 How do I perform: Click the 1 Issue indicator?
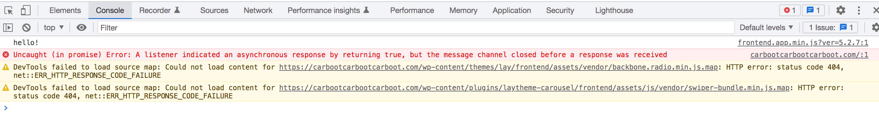[x=832, y=28]
